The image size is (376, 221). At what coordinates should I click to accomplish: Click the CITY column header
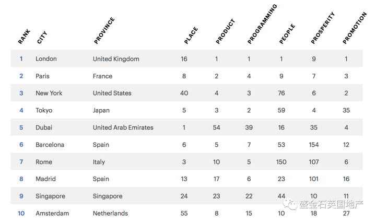coord(42,38)
